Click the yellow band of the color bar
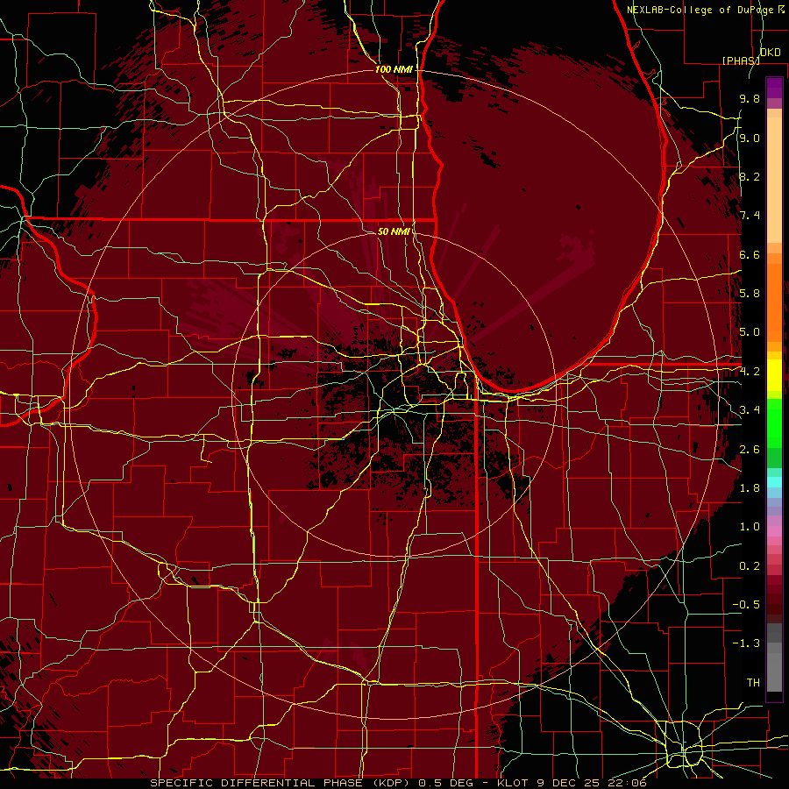Image resolution: width=789 pixels, height=789 pixels. (774, 375)
